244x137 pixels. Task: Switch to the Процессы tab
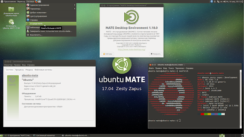pos(19,70)
